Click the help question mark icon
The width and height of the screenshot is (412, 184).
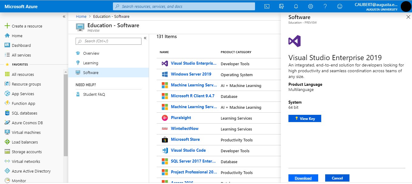tap(325, 6)
